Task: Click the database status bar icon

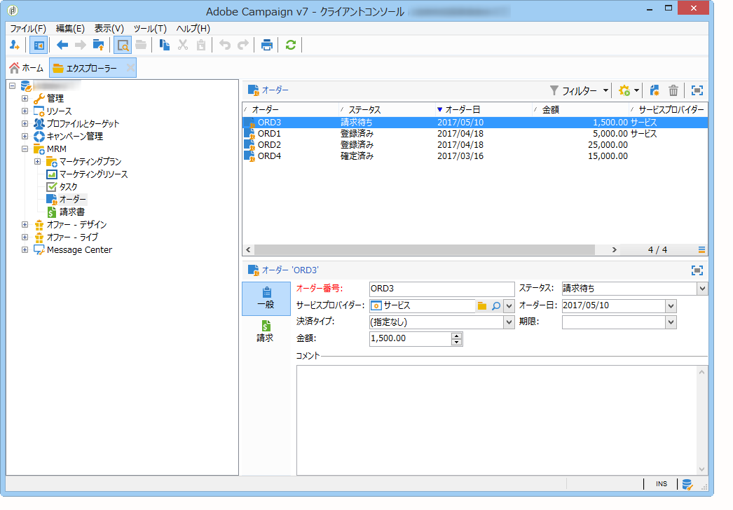Action: (687, 484)
